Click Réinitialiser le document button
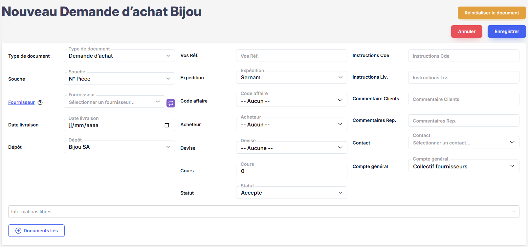This screenshot has height=247, width=528. point(492,13)
